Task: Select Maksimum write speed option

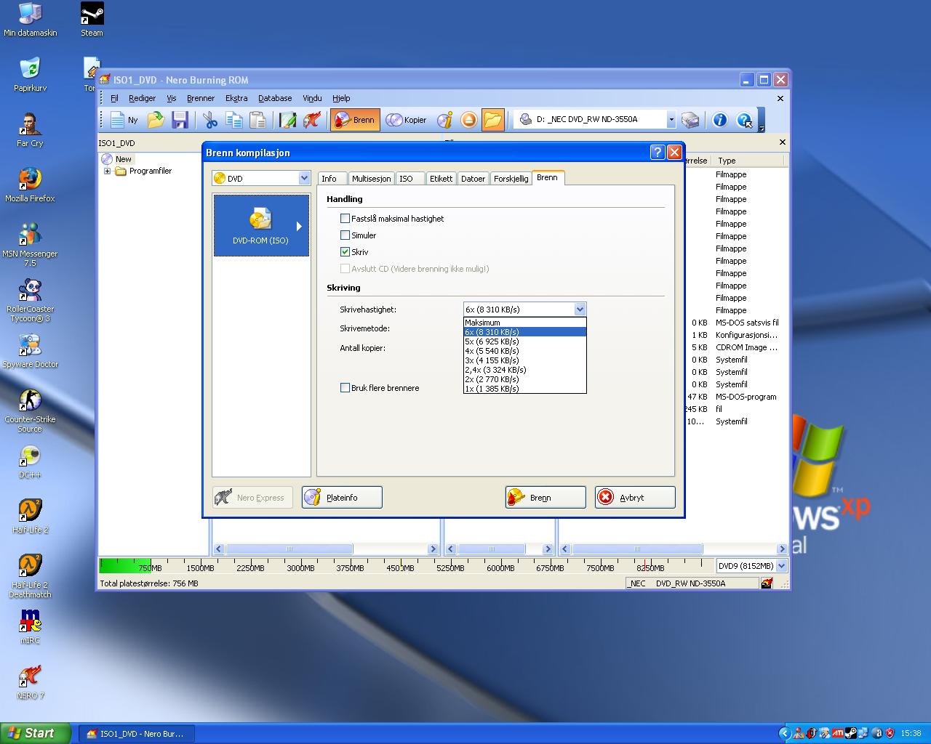Action: point(524,323)
